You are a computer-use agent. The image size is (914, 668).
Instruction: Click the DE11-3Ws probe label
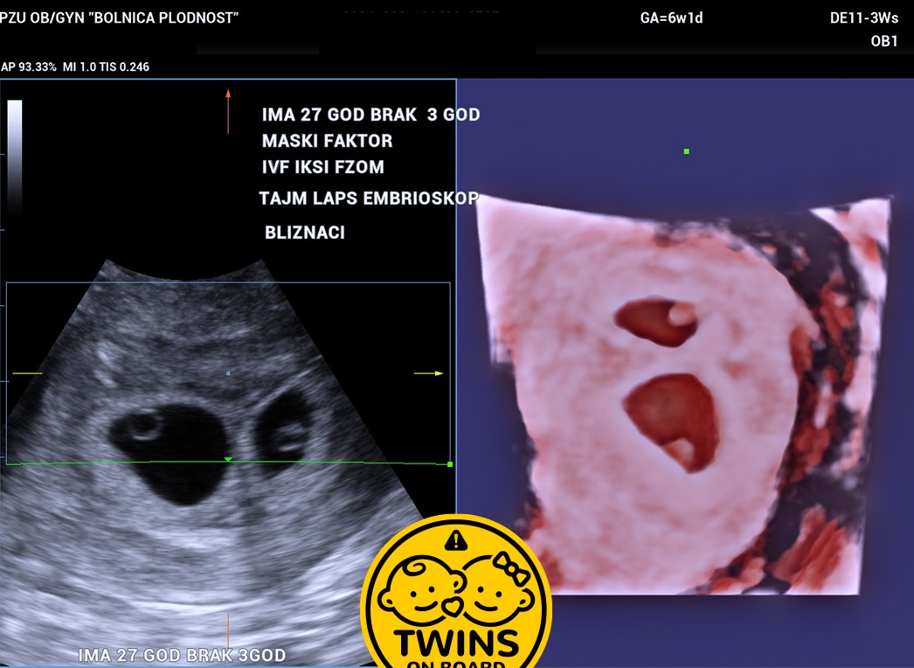[x=864, y=18]
